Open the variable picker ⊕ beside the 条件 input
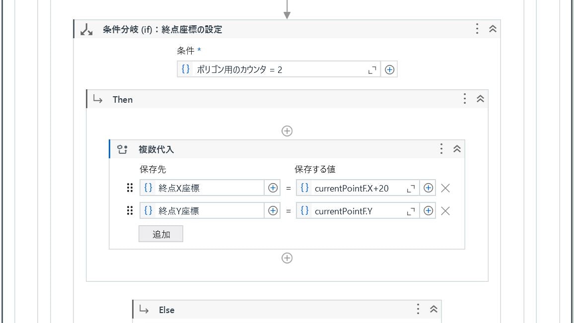Image resolution: width=574 pixels, height=323 pixels. (x=389, y=69)
